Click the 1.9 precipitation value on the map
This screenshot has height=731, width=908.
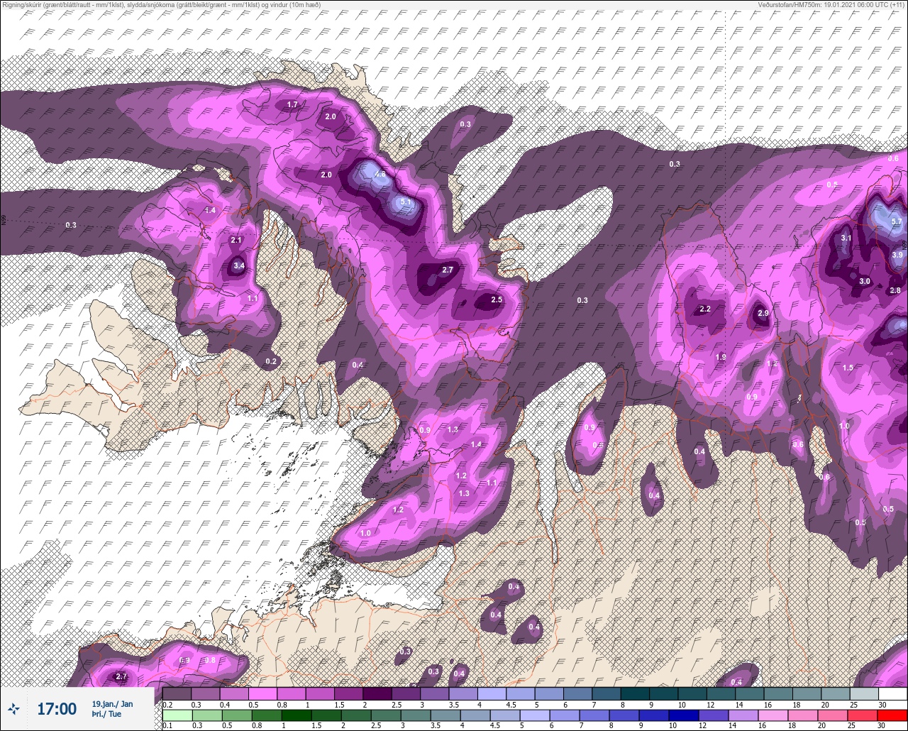(x=721, y=357)
